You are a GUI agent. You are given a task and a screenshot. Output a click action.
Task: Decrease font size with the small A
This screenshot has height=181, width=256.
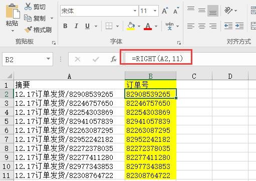176,11
